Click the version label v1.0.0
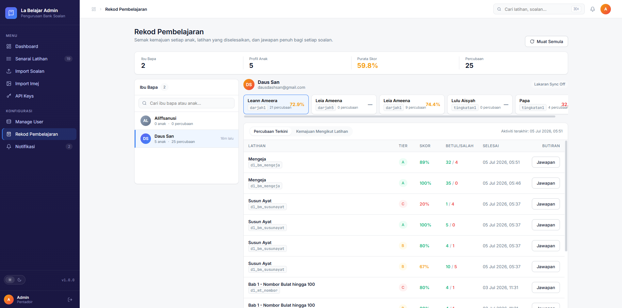This screenshot has height=308, width=622. coord(68,280)
